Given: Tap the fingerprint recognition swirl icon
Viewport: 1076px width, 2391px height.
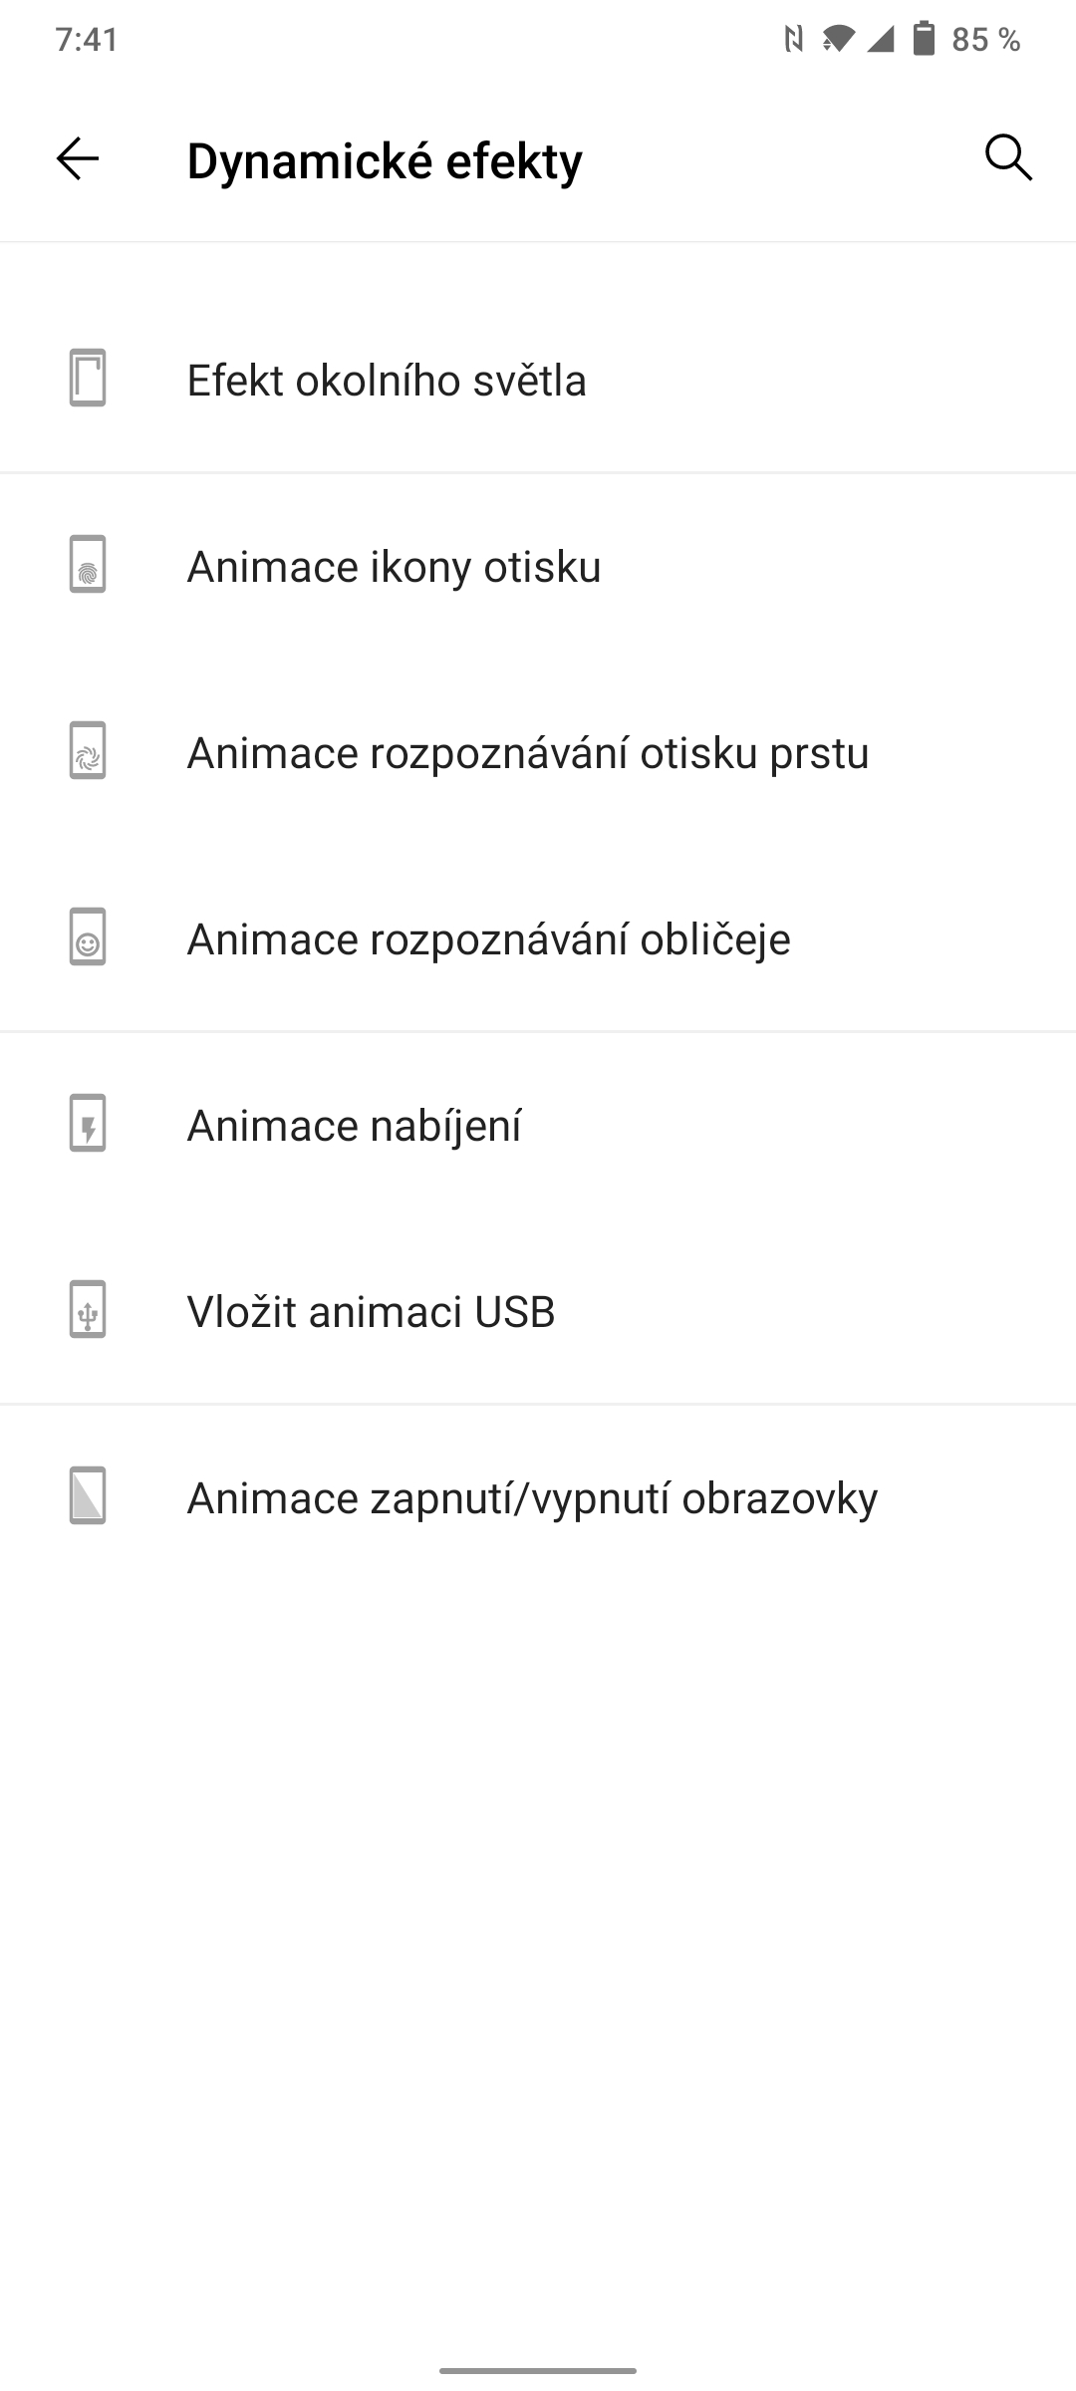Looking at the screenshot, I should click(88, 751).
